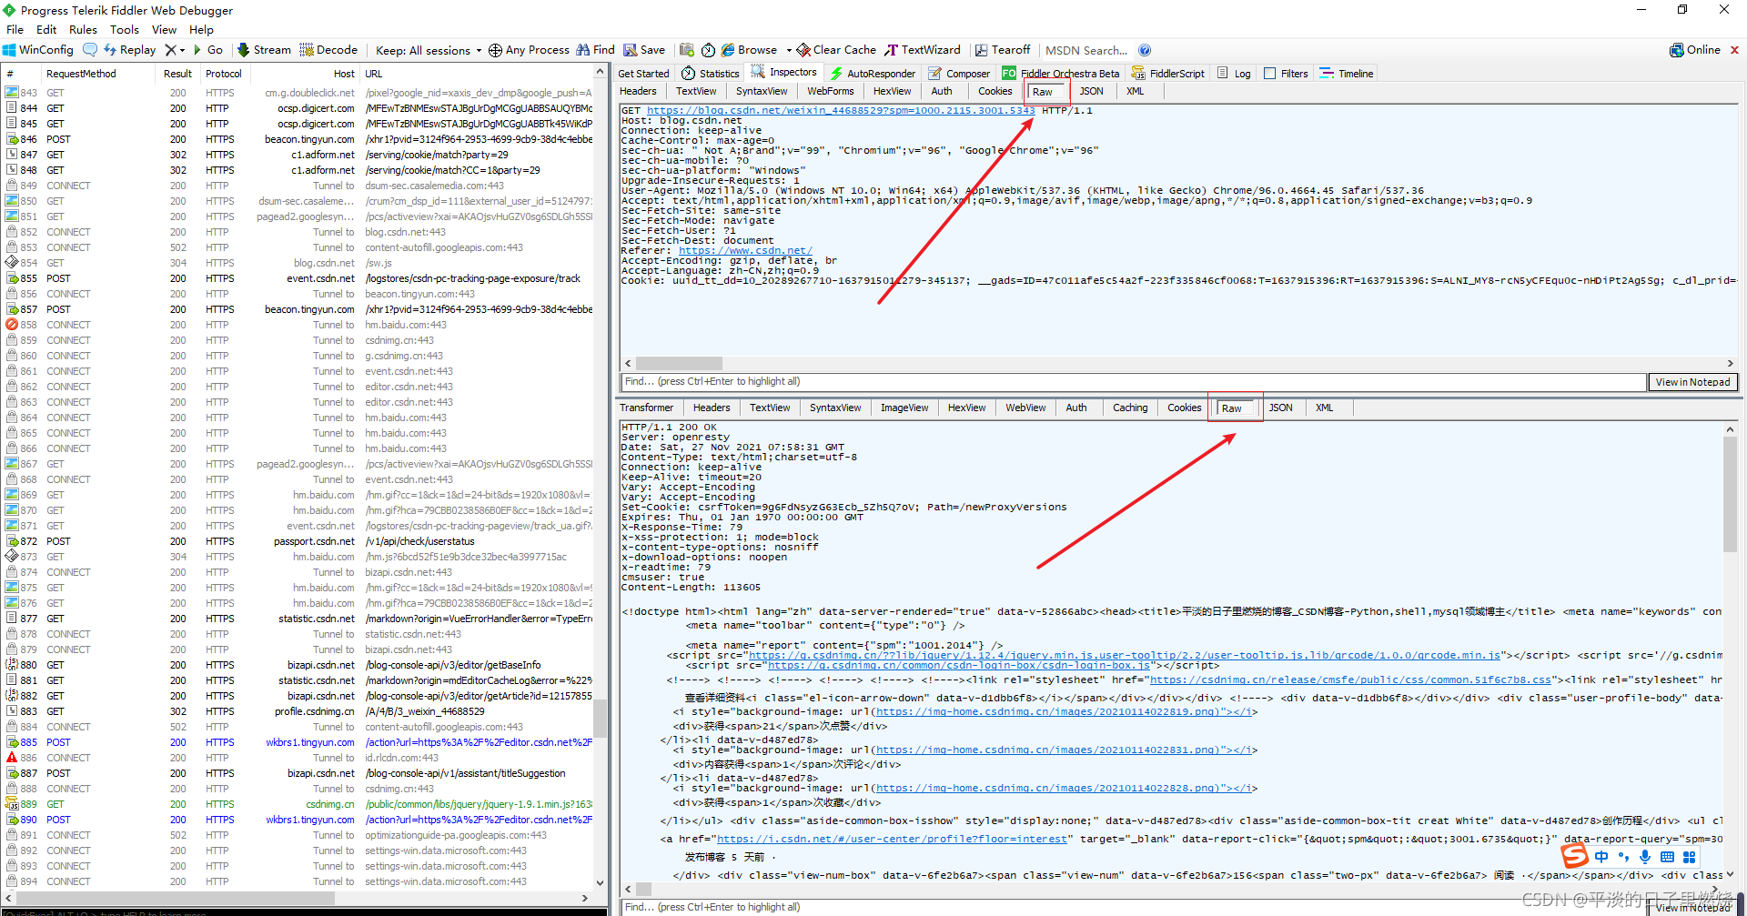Viewport: 1747px width, 916px height.
Task: Open the Tools menu
Action: [x=125, y=29]
